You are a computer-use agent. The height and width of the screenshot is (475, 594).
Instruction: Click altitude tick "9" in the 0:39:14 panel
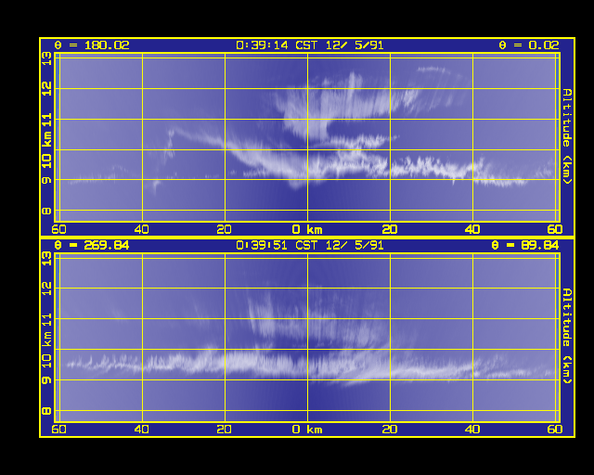[46, 180]
